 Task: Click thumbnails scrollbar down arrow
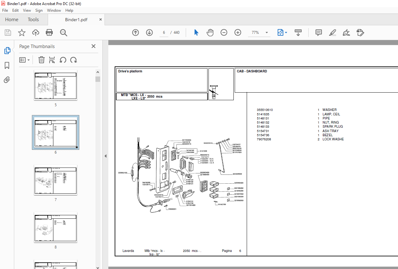pyautogui.click(x=98, y=267)
